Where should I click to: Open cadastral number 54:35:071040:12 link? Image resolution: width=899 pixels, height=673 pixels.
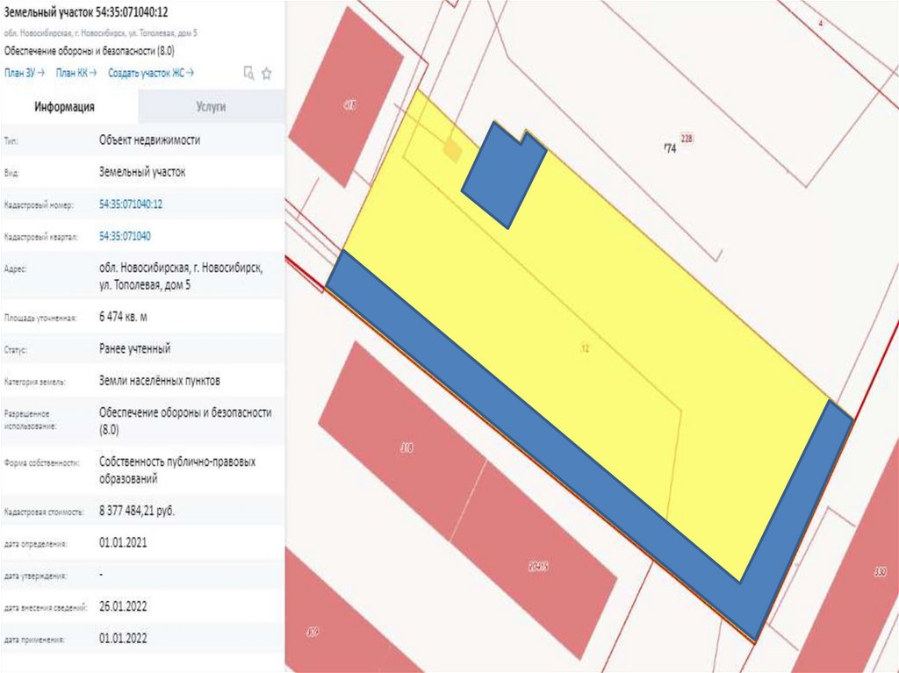coord(131,204)
